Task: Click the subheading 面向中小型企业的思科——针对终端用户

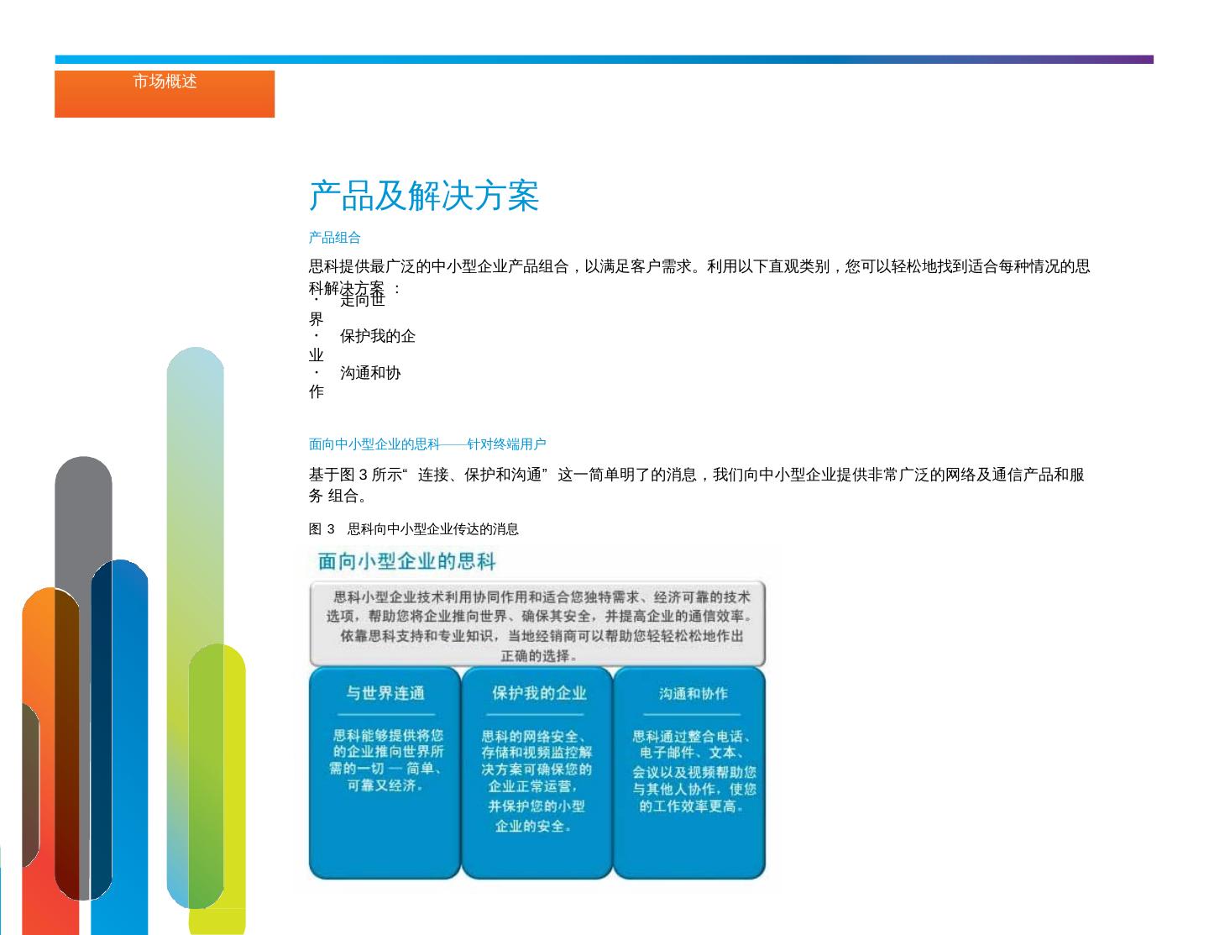Action: tap(427, 444)
